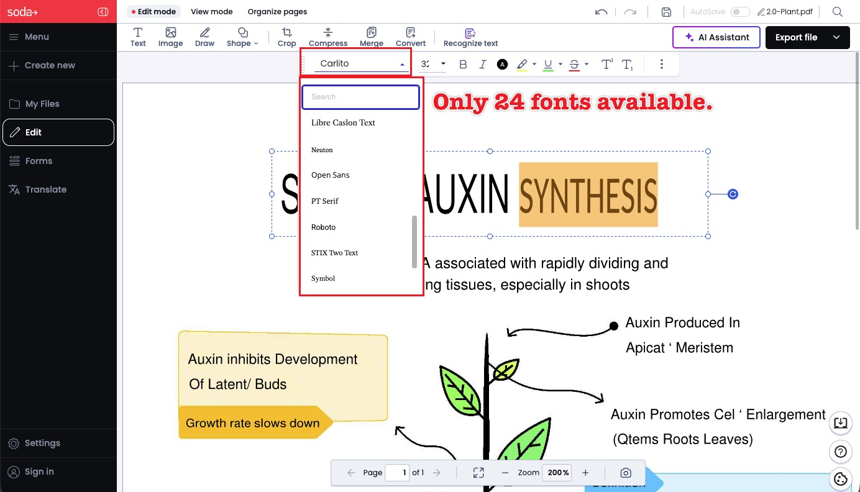Collapse the Carlito font dropdown
860x492 pixels.
[402, 64]
